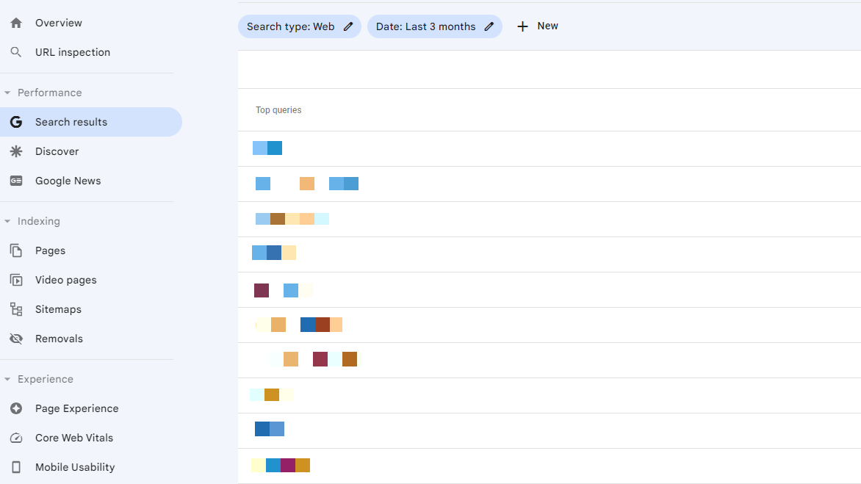
Task: Click the Pages document icon under Indexing
Action: click(x=16, y=250)
